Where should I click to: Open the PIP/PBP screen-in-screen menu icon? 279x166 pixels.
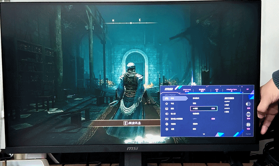tap(167, 119)
